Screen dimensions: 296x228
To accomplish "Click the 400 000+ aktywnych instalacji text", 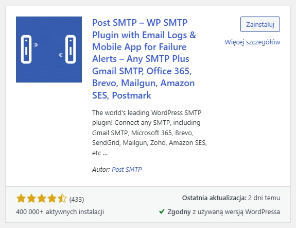I will pos(60,211).
